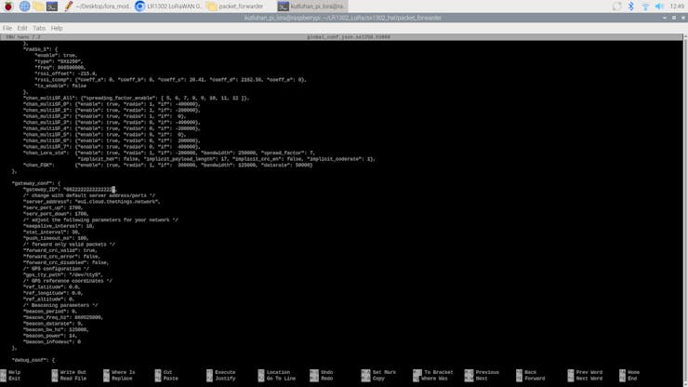Click the chan_FSK configuration line
This screenshot has height=387, width=688.
[168, 166]
